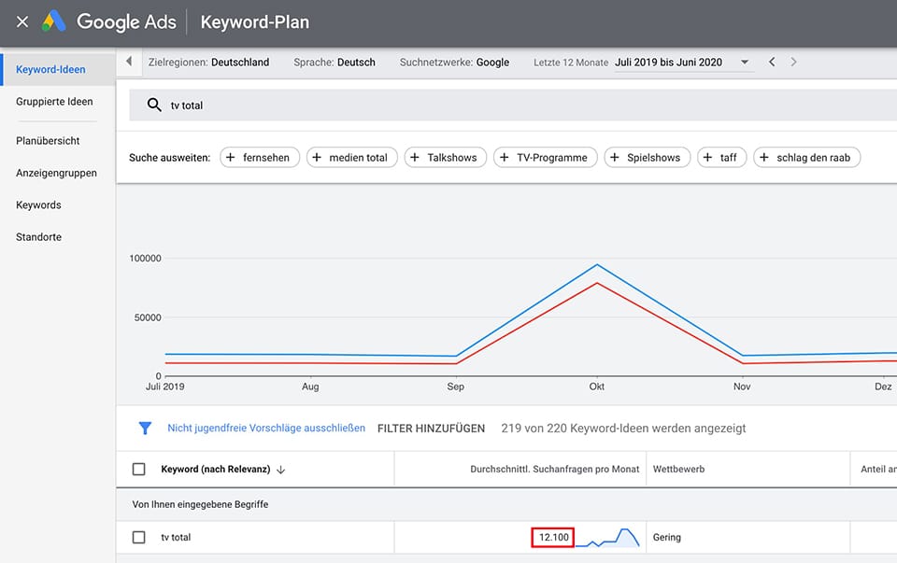Click sort arrow beside Keyword (nach Relevanz)

click(x=280, y=470)
